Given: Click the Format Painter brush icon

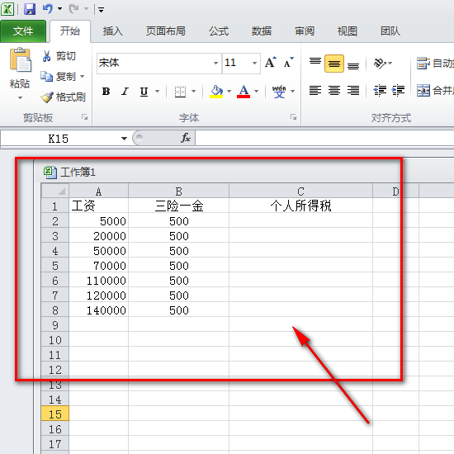Looking at the screenshot, I should [x=47, y=97].
